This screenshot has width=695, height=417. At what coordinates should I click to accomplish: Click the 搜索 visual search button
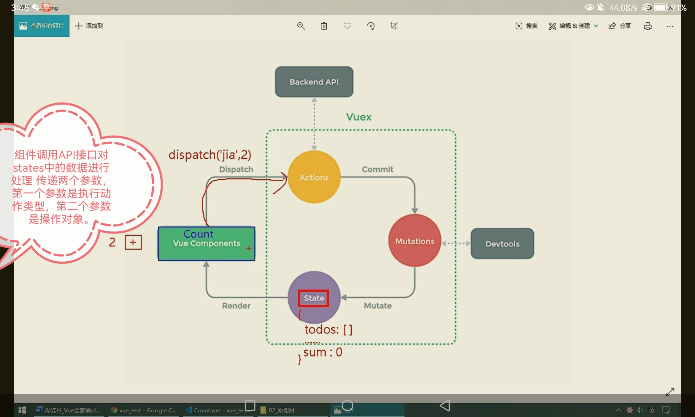[526, 26]
